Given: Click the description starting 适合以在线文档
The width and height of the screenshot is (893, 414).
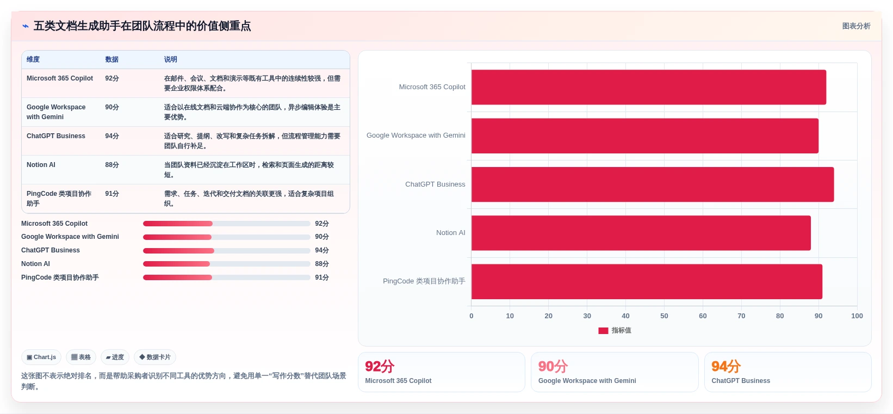Looking at the screenshot, I should coord(252,112).
